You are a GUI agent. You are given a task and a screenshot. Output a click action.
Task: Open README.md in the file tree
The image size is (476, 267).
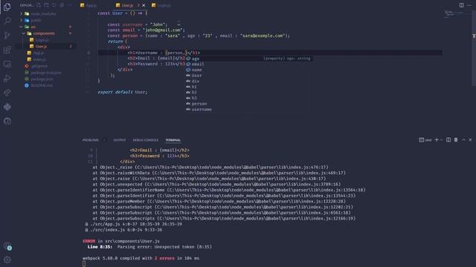tap(42, 85)
